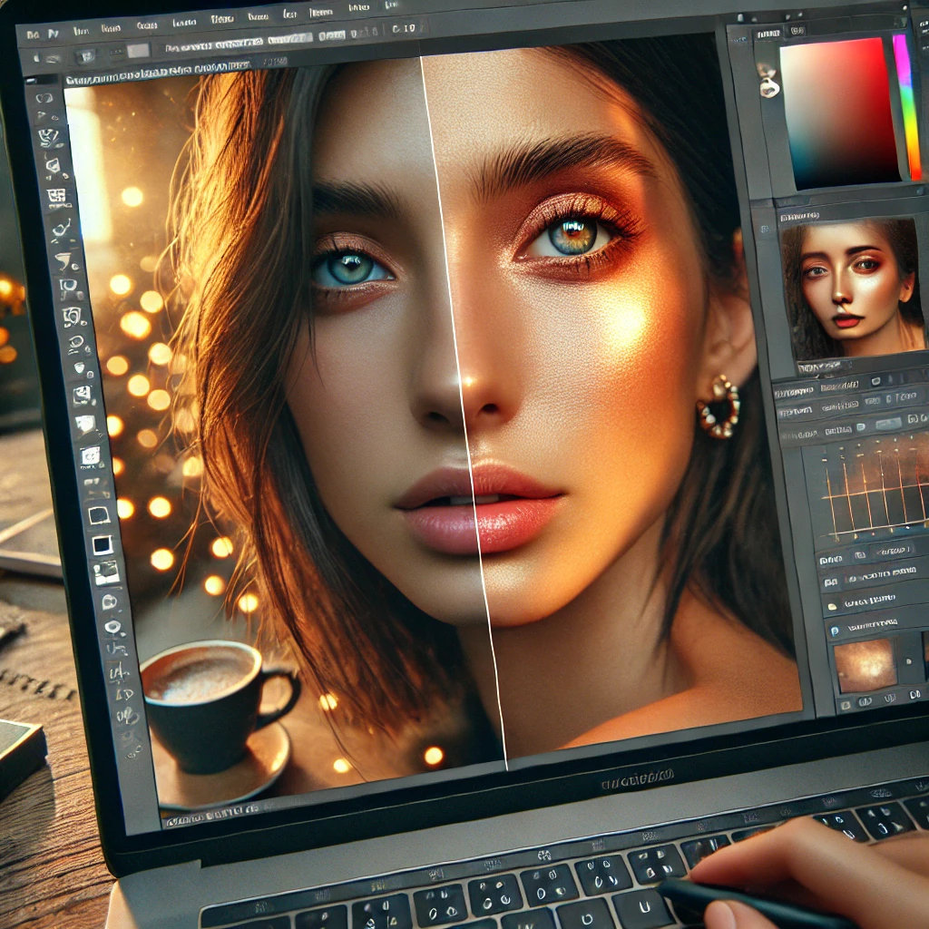Click the black-filled square icon in left toolbar
The width and height of the screenshot is (929, 929).
click(x=102, y=544)
